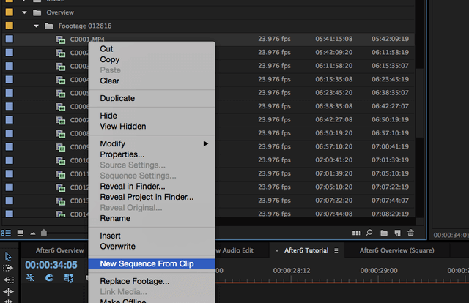Viewport: 469px width, 303px height.
Task: Select Track Select Forward tool
Action: [x=8, y=268]
